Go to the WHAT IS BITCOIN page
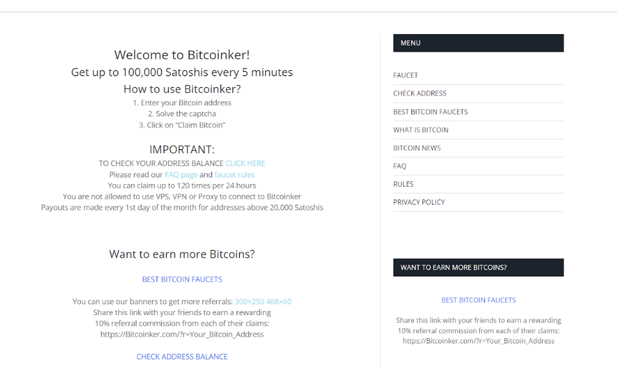 420,130
